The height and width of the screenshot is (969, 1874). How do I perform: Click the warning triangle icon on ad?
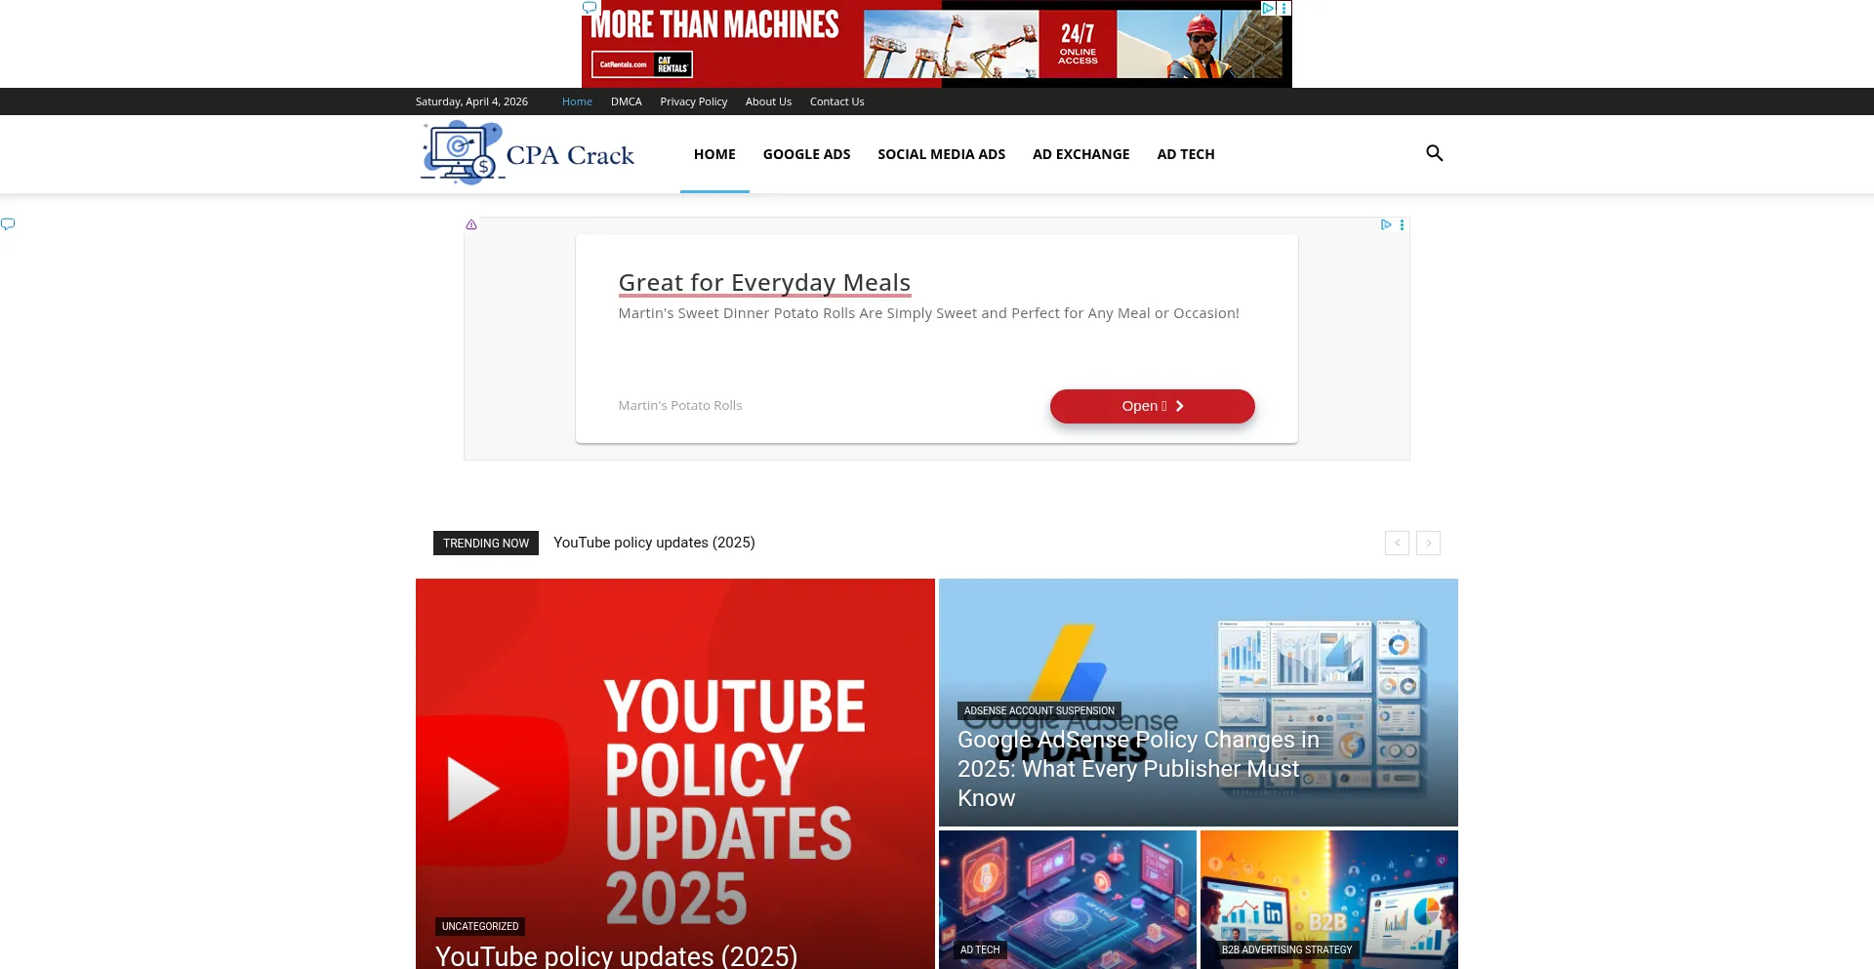click(471, 224)
